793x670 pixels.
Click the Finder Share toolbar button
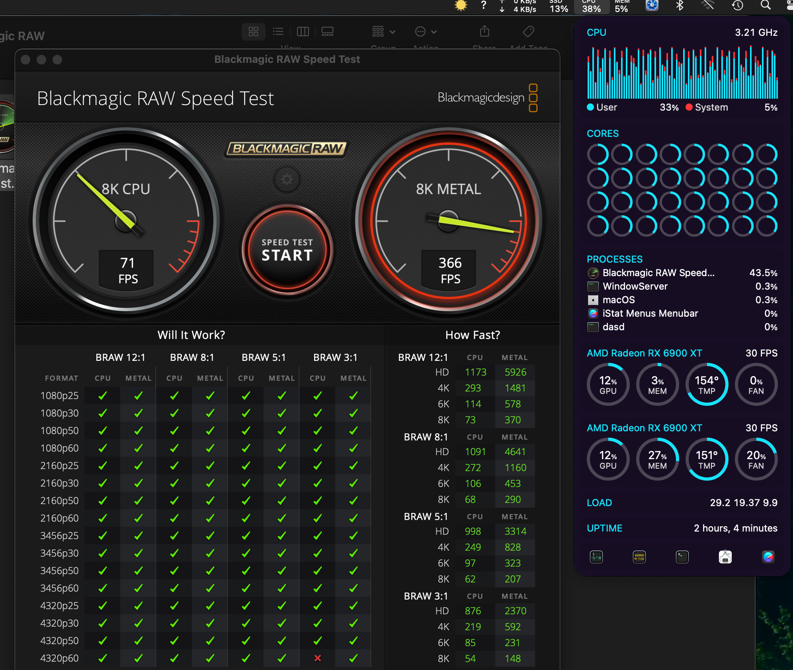click(484, 31)
